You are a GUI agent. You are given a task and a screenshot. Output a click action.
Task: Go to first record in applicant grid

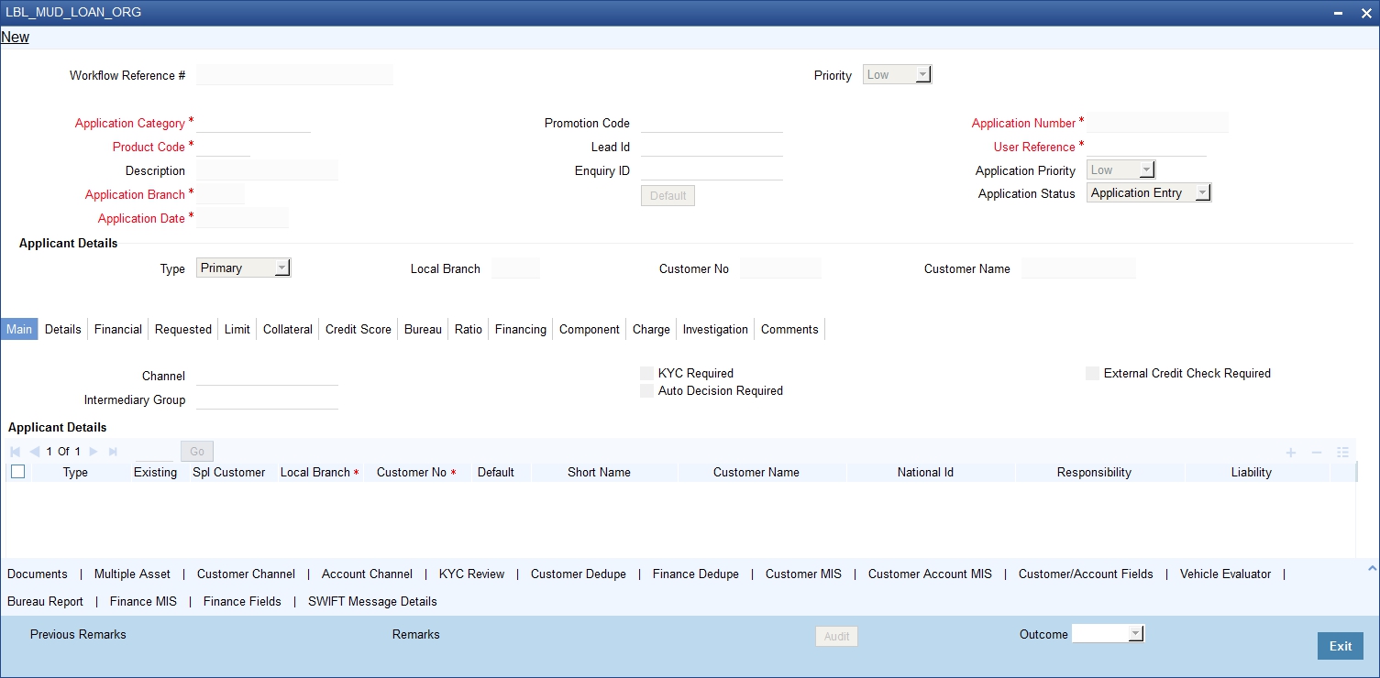15,452
